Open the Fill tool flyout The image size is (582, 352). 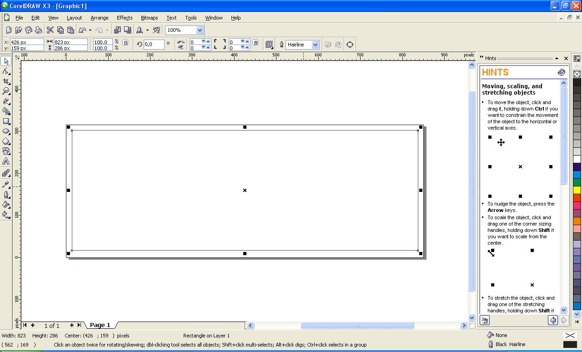point(6,204)
